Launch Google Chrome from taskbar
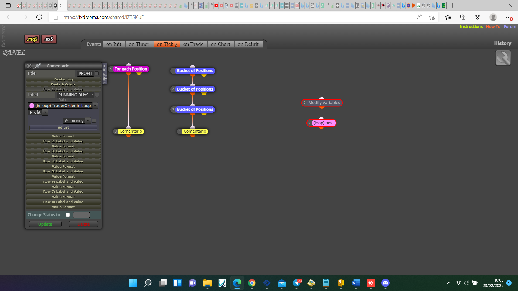The image size is (518, 291). point(252,283)
